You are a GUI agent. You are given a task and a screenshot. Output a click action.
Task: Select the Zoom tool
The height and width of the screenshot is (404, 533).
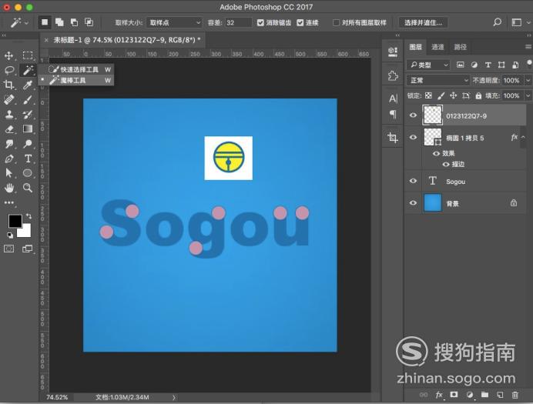pyautogui.click(x=28, y=188)
